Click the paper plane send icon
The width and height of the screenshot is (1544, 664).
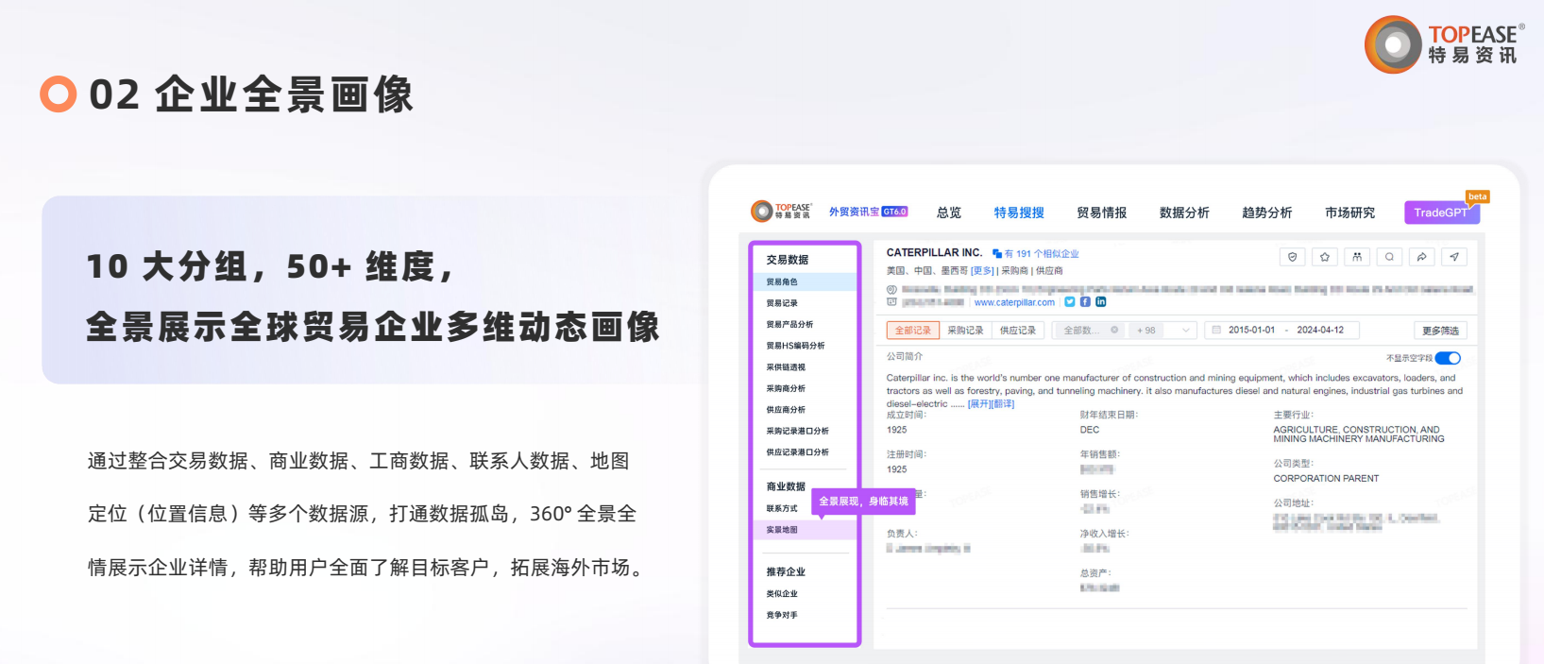[x=1454, y=257]
